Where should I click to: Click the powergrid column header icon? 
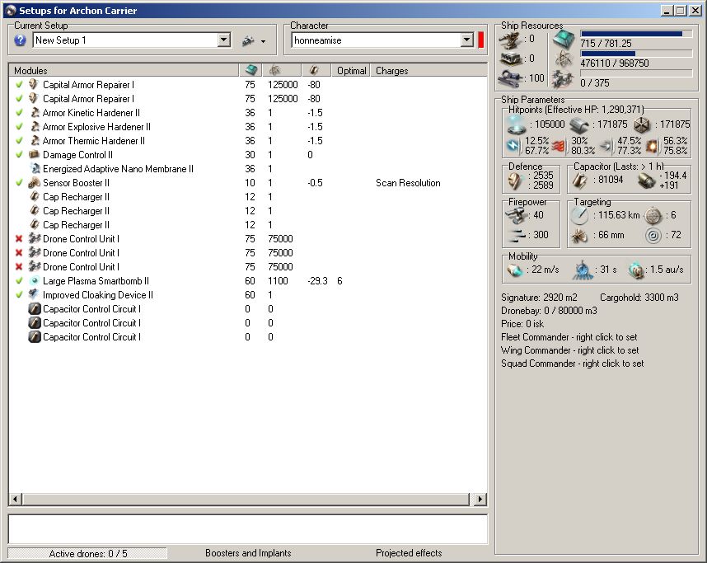pyautogui.click(x=274, y=71)
